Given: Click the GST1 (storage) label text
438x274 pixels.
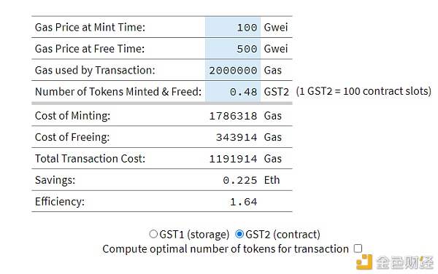Looking at the screenshot, I should [194, 235].
